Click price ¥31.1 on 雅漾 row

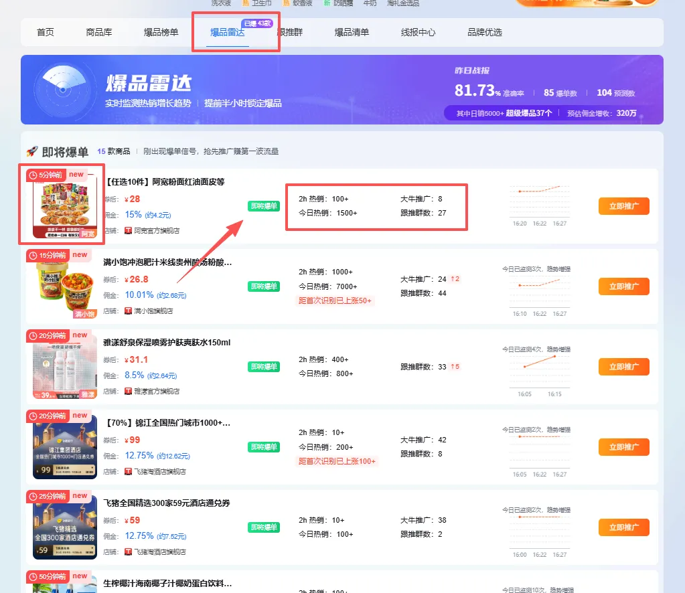[x=137, y=359]
